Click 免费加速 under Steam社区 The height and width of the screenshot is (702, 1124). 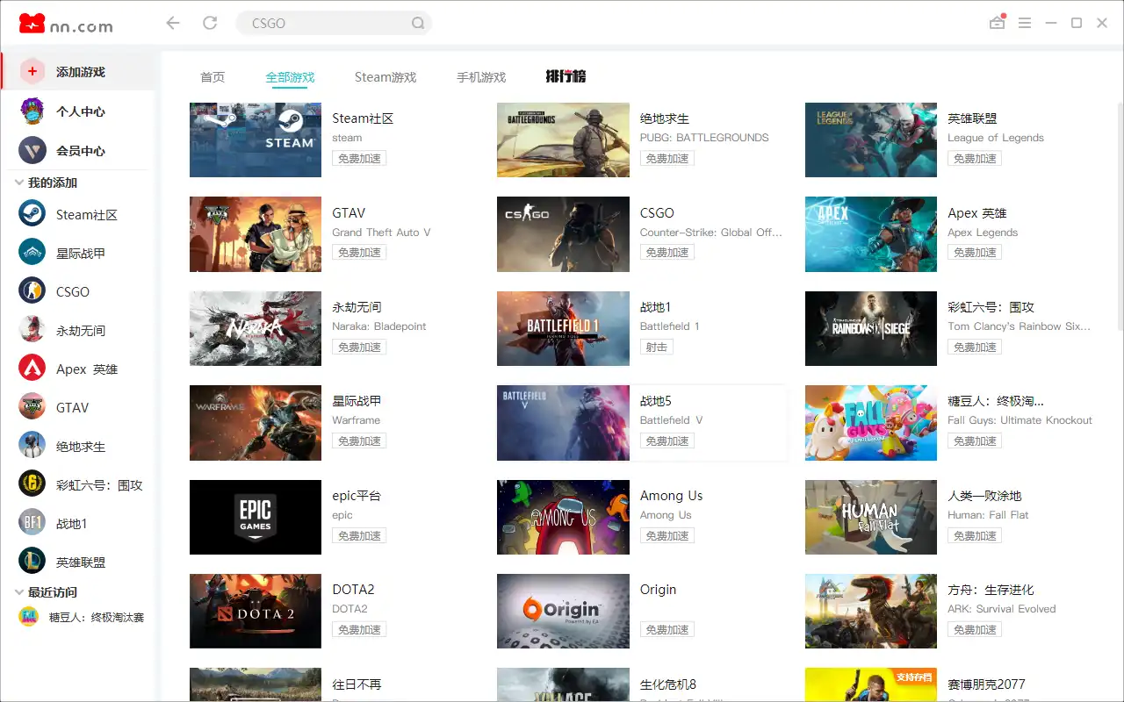pos(360,159)
